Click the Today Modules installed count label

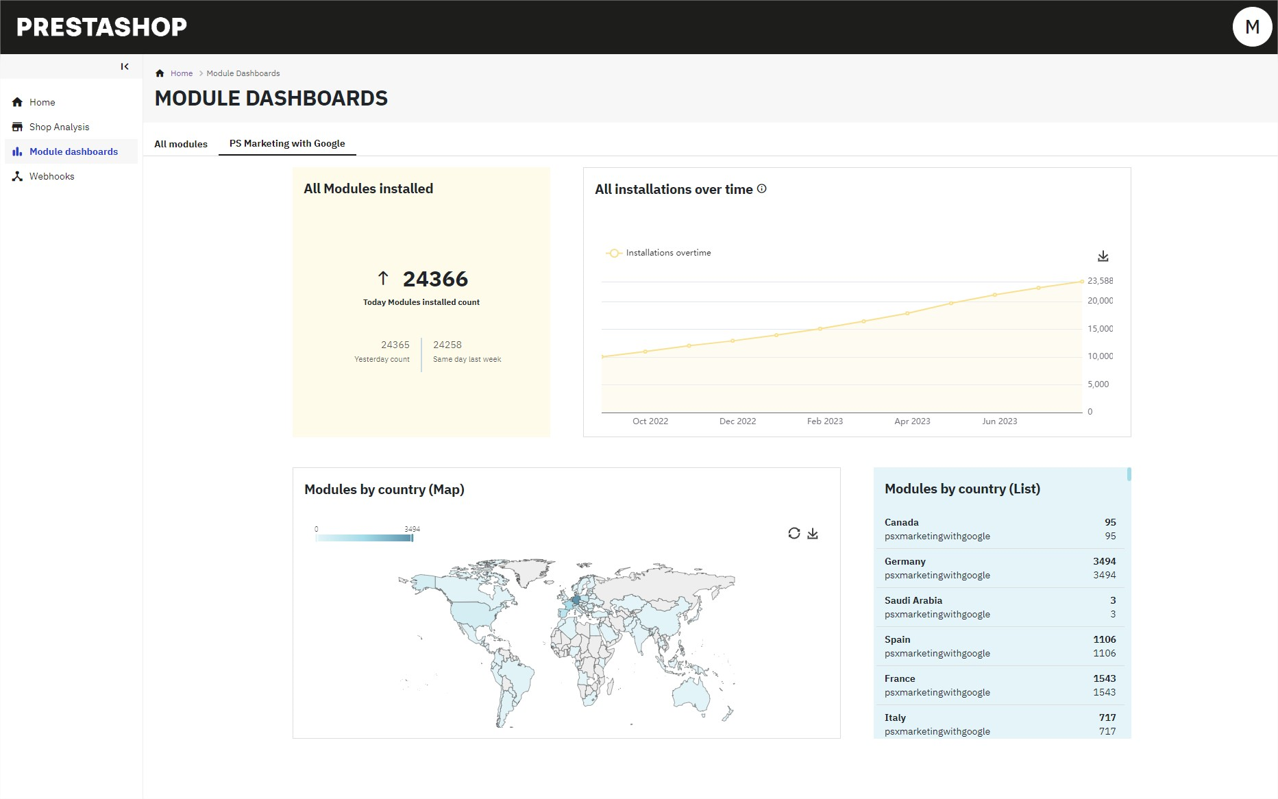coord(421,302)
